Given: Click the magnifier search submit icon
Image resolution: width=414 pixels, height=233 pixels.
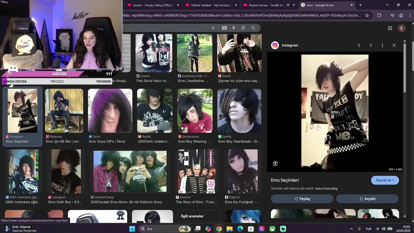Looking at the screenshot, I should pos(253,28).
